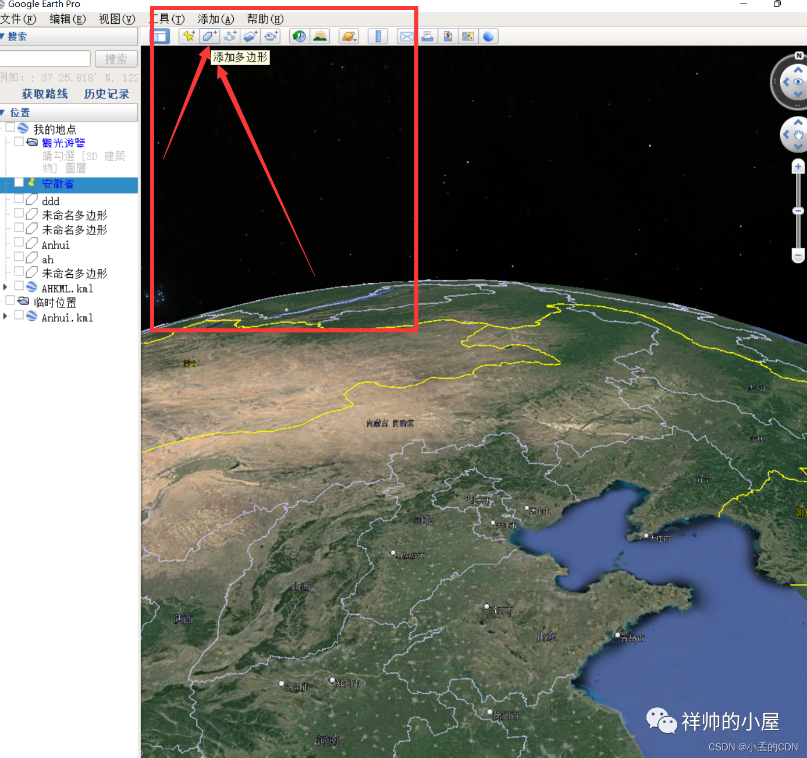Open the historical imagery clock tool
807x758 pixels.
point(299,37)
